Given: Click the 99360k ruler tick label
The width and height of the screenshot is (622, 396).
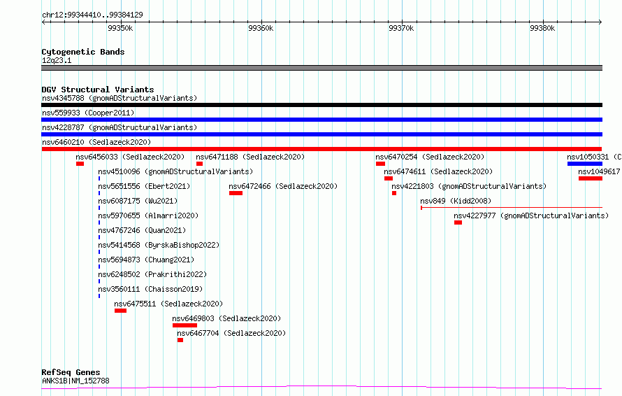Looking at the screenshot, I should point(261,28).
